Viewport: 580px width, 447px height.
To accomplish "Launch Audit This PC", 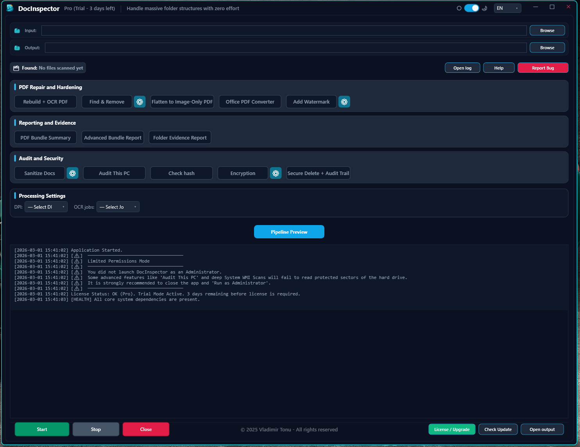I will [114, 173].
